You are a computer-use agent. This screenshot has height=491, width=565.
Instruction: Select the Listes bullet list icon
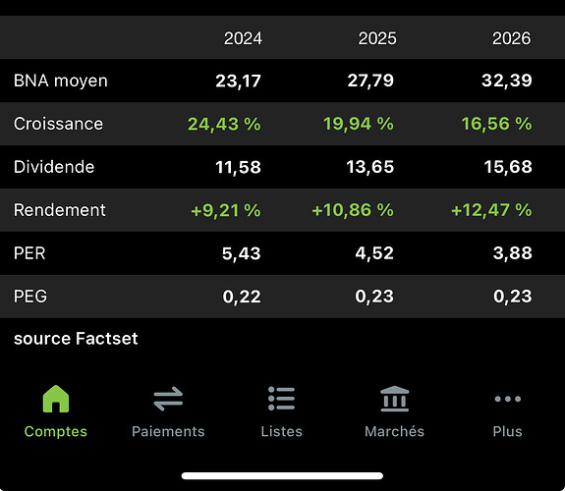[x=281, y=399]
